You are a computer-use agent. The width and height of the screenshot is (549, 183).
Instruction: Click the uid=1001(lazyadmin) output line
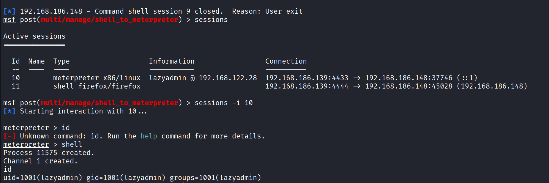[132, 178]
